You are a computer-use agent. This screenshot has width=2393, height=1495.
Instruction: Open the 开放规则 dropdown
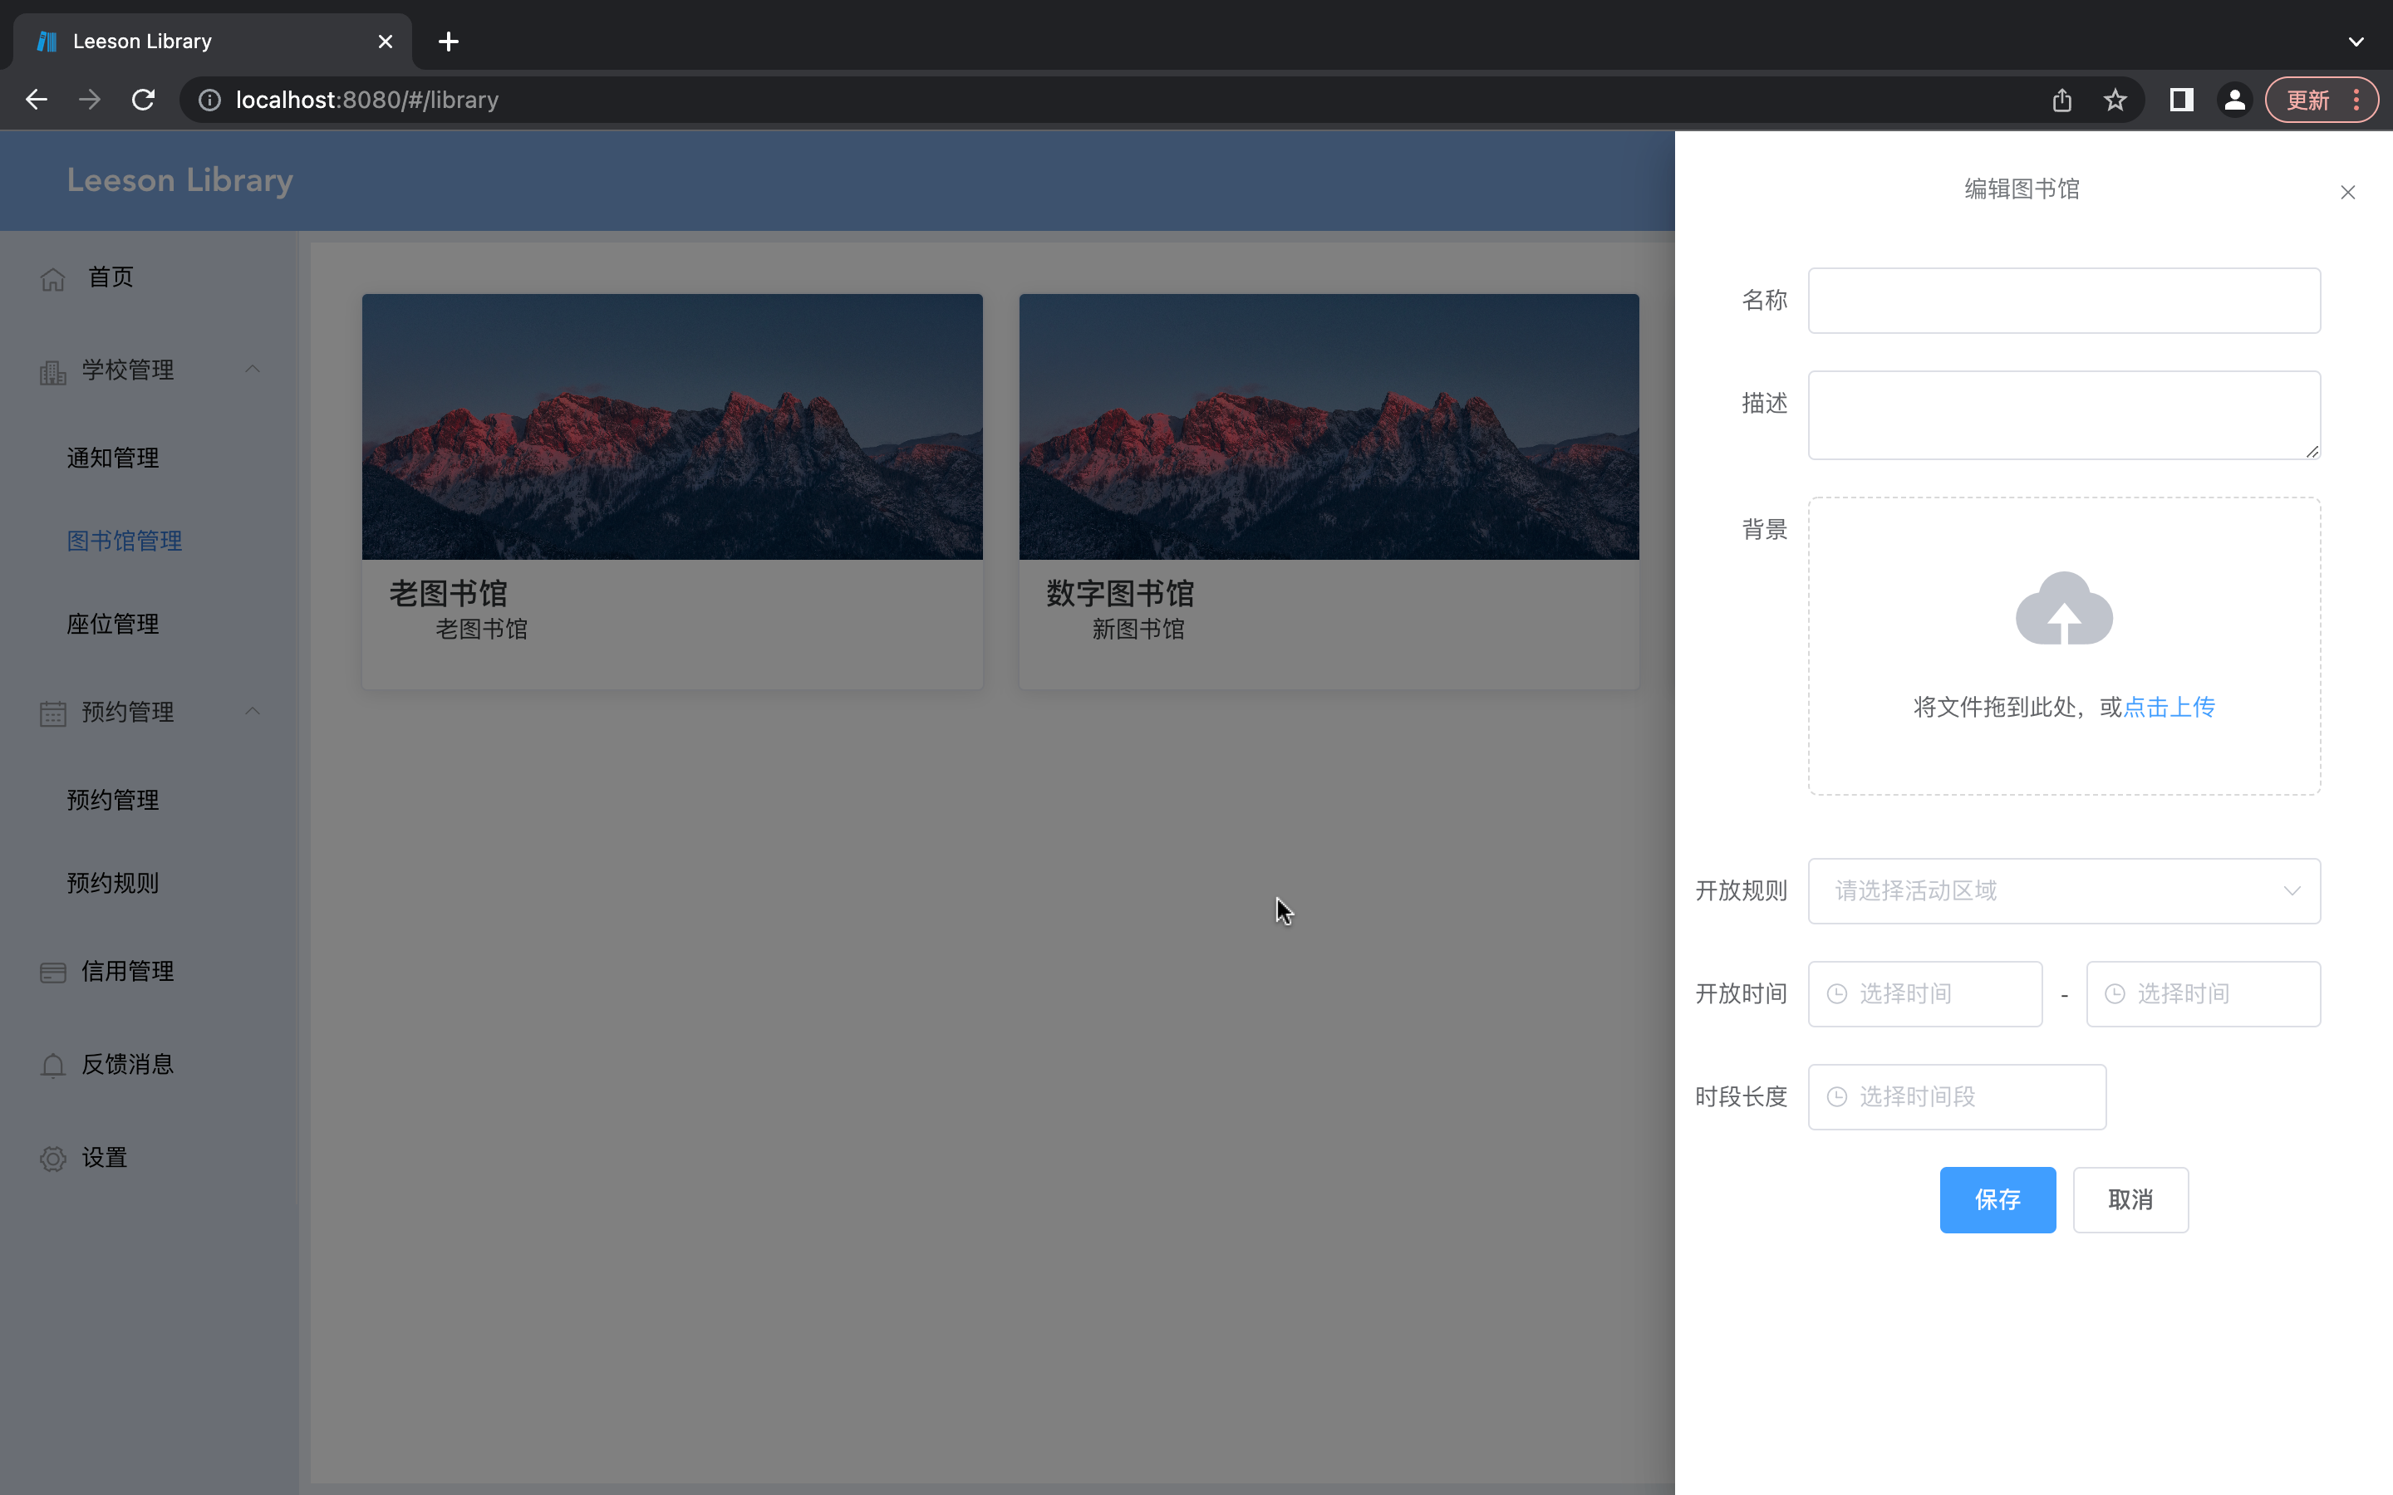click(x=2063, y=891)
